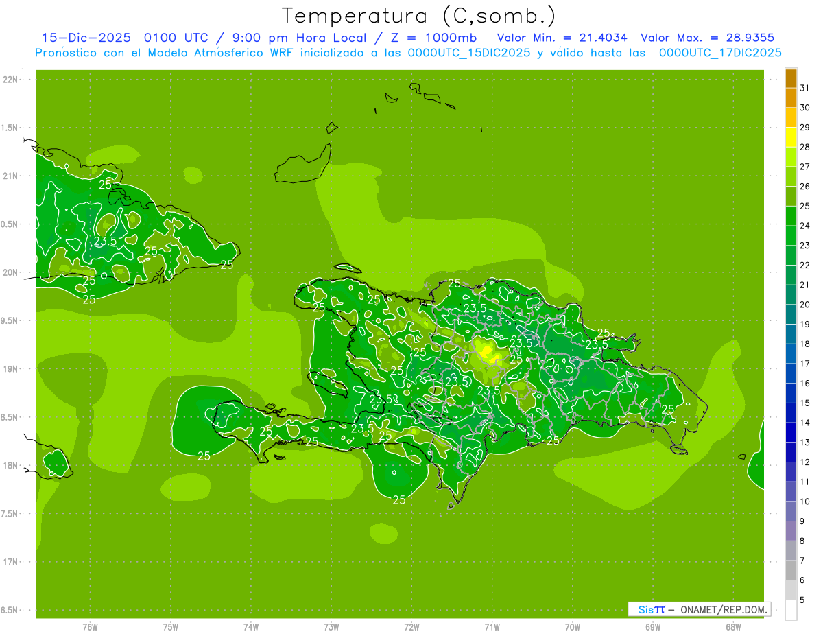Image resolution: width=823 pixels, height=636 pixels.
Task: Click the legend scale number 24
Action: tap(805, 226)
